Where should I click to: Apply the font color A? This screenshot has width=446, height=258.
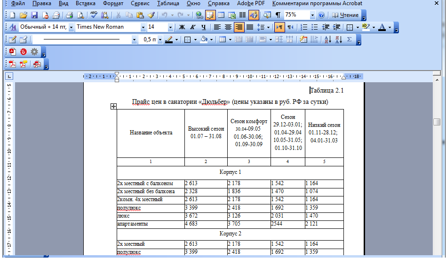click(382, 27)
